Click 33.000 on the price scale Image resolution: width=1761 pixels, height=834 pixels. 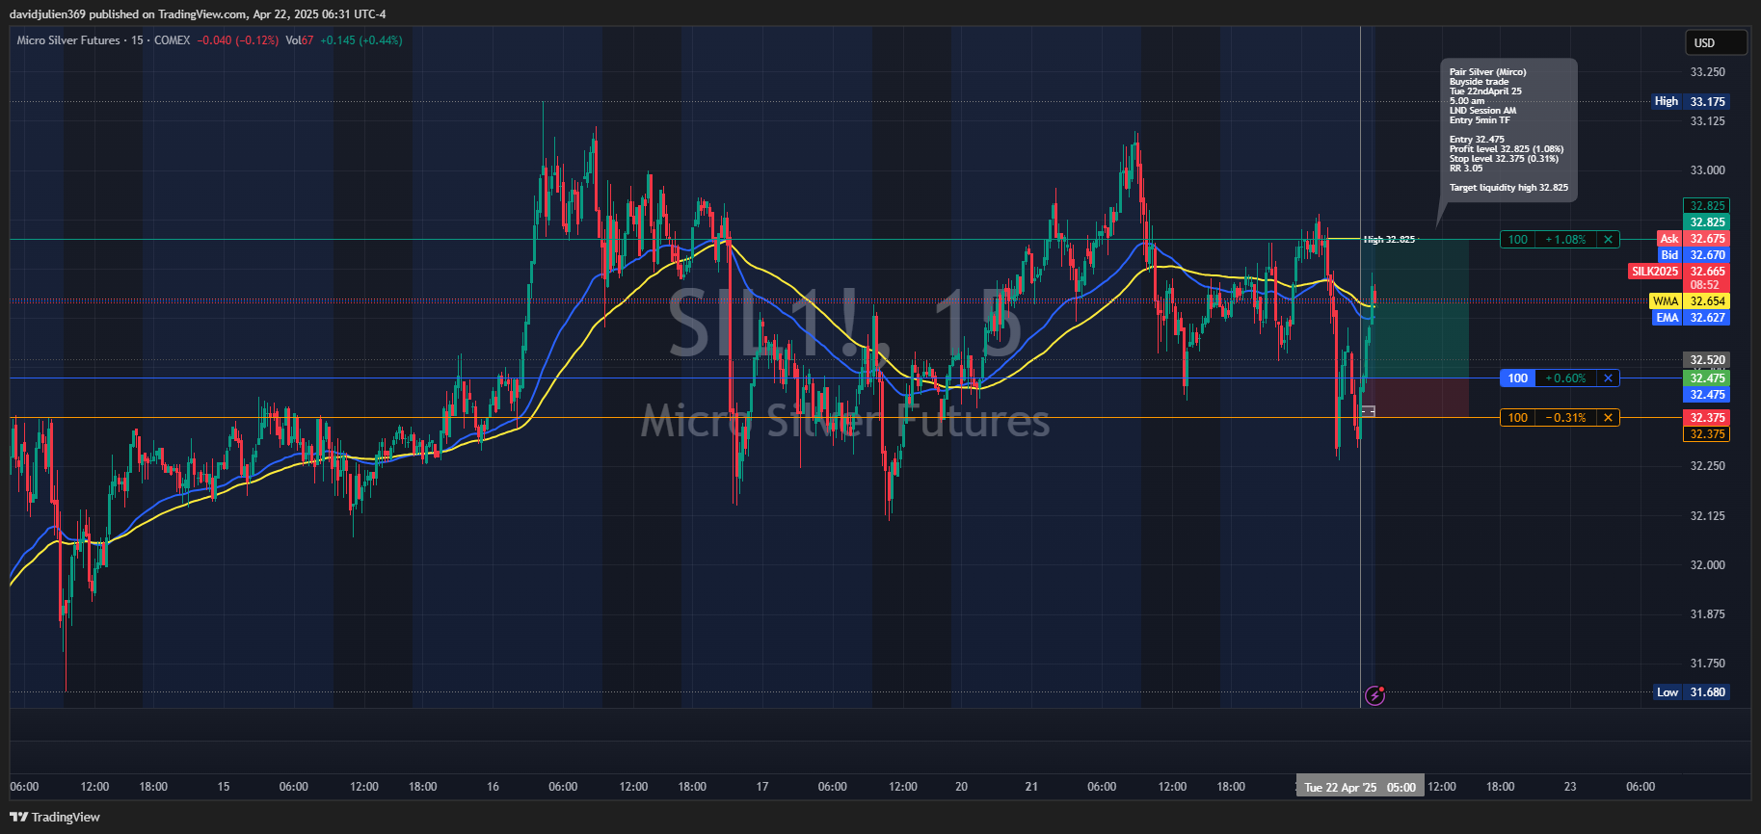(1707, 170)
